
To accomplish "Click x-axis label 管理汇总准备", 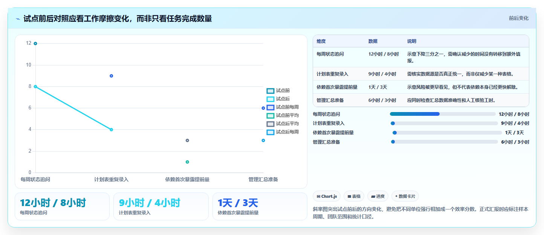I will point(263,180).
